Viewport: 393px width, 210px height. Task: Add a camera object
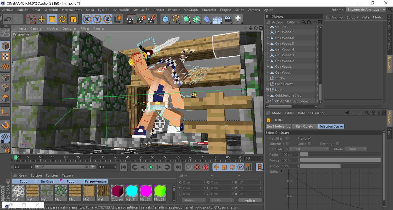click(228, 19)
